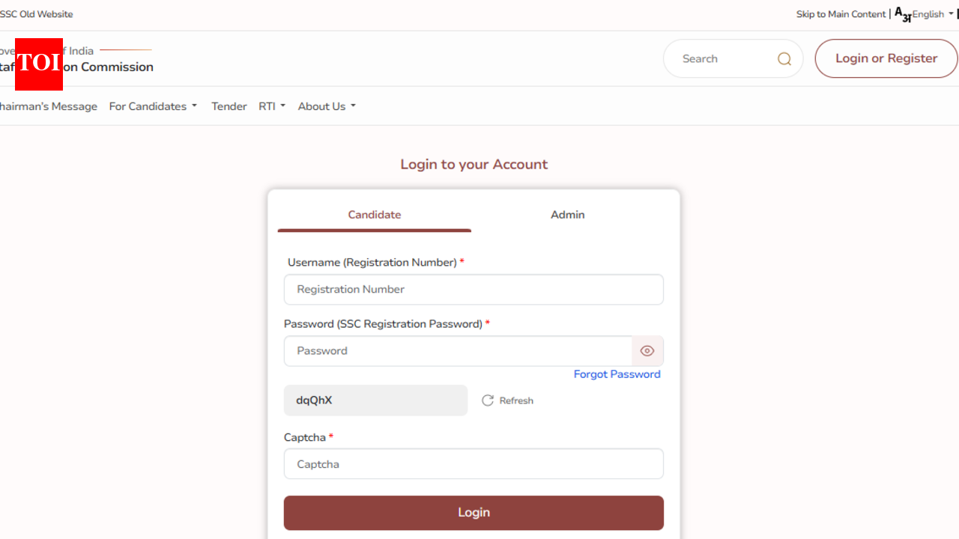Click Skip to Main Content link

point(841,14)
